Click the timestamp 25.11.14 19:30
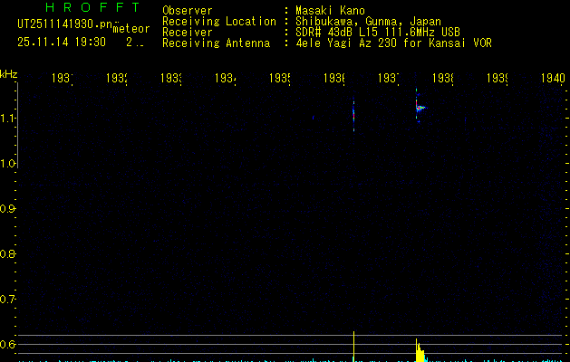Screen dimensions: 570x362 (62, 43)
